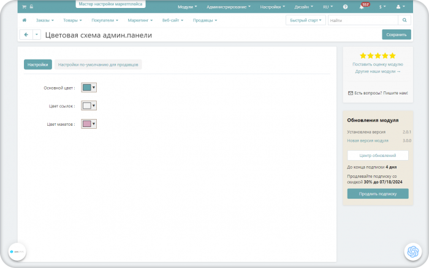This screenshot has width=429, height=268.
Task: Click the installed version 2.0.1 value
Action: coord(406,132)
